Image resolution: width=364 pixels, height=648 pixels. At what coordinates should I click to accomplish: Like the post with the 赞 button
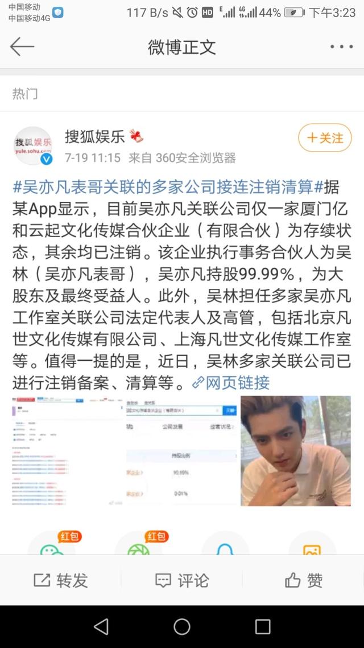304,581
